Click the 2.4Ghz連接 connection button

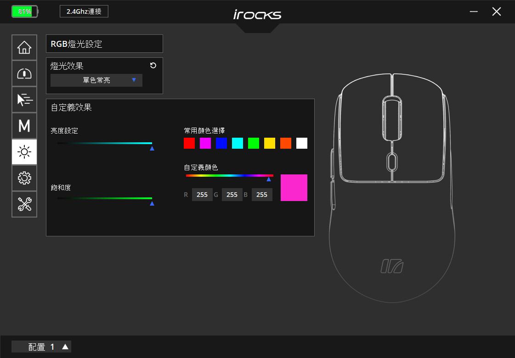click(84, 11)
